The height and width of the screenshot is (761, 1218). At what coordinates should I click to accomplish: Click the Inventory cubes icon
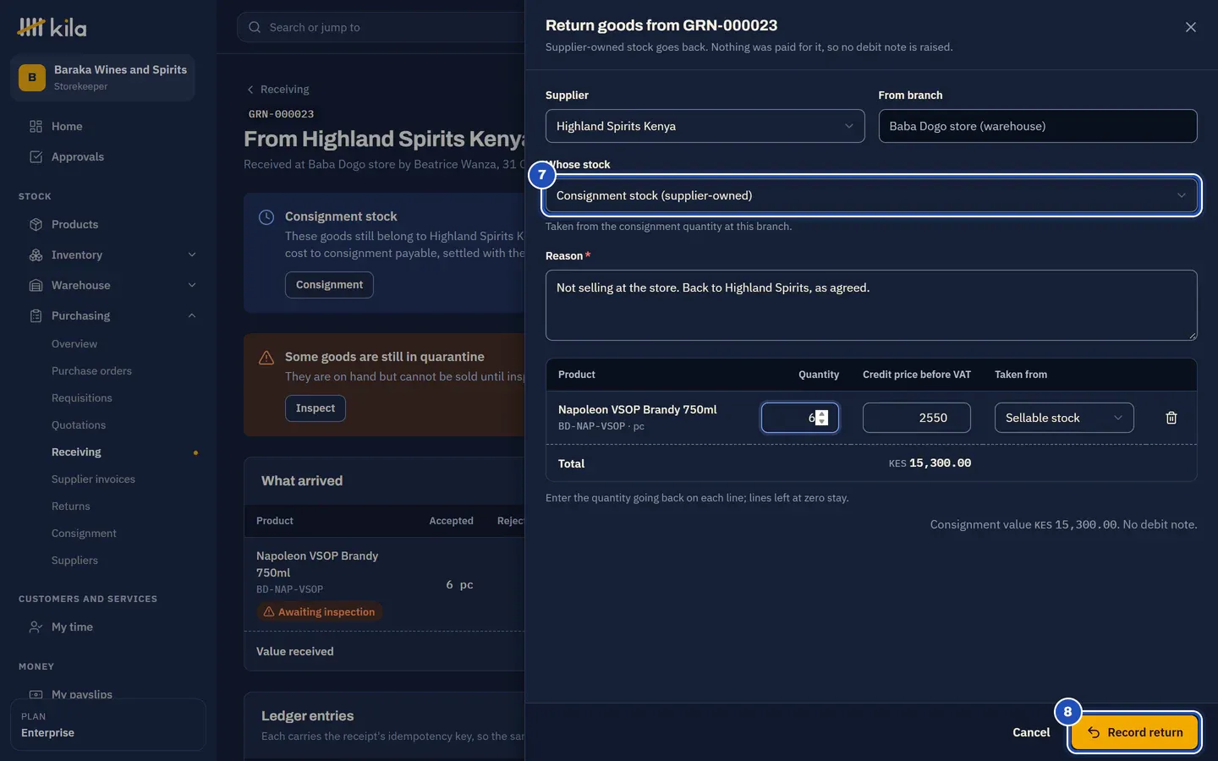(x=36, y=255)
